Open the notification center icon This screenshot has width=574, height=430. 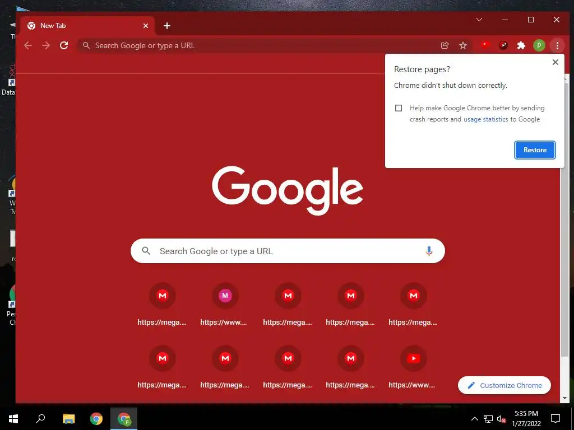coord(556,419)
